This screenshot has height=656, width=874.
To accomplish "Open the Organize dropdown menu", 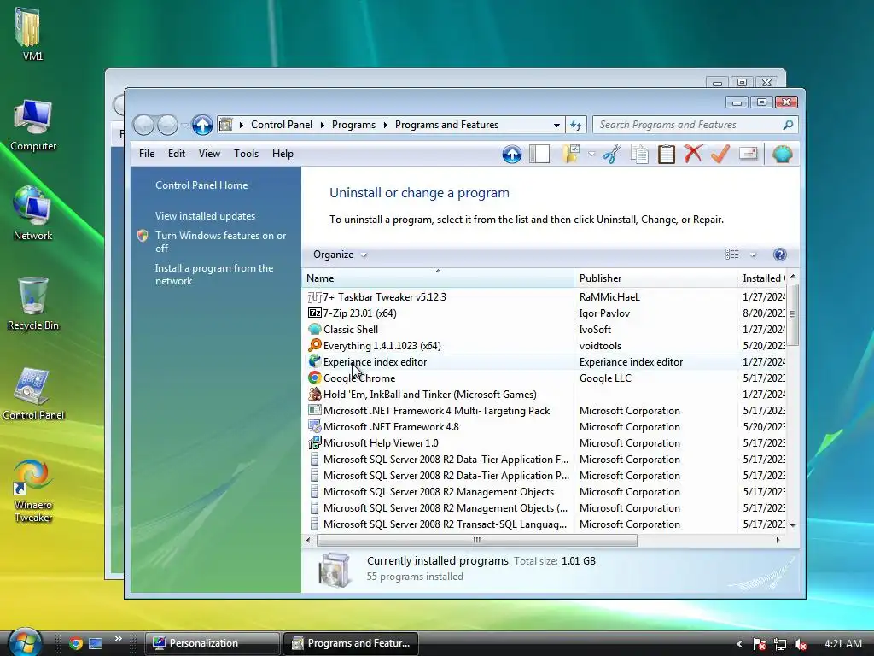I will point(340,255).
